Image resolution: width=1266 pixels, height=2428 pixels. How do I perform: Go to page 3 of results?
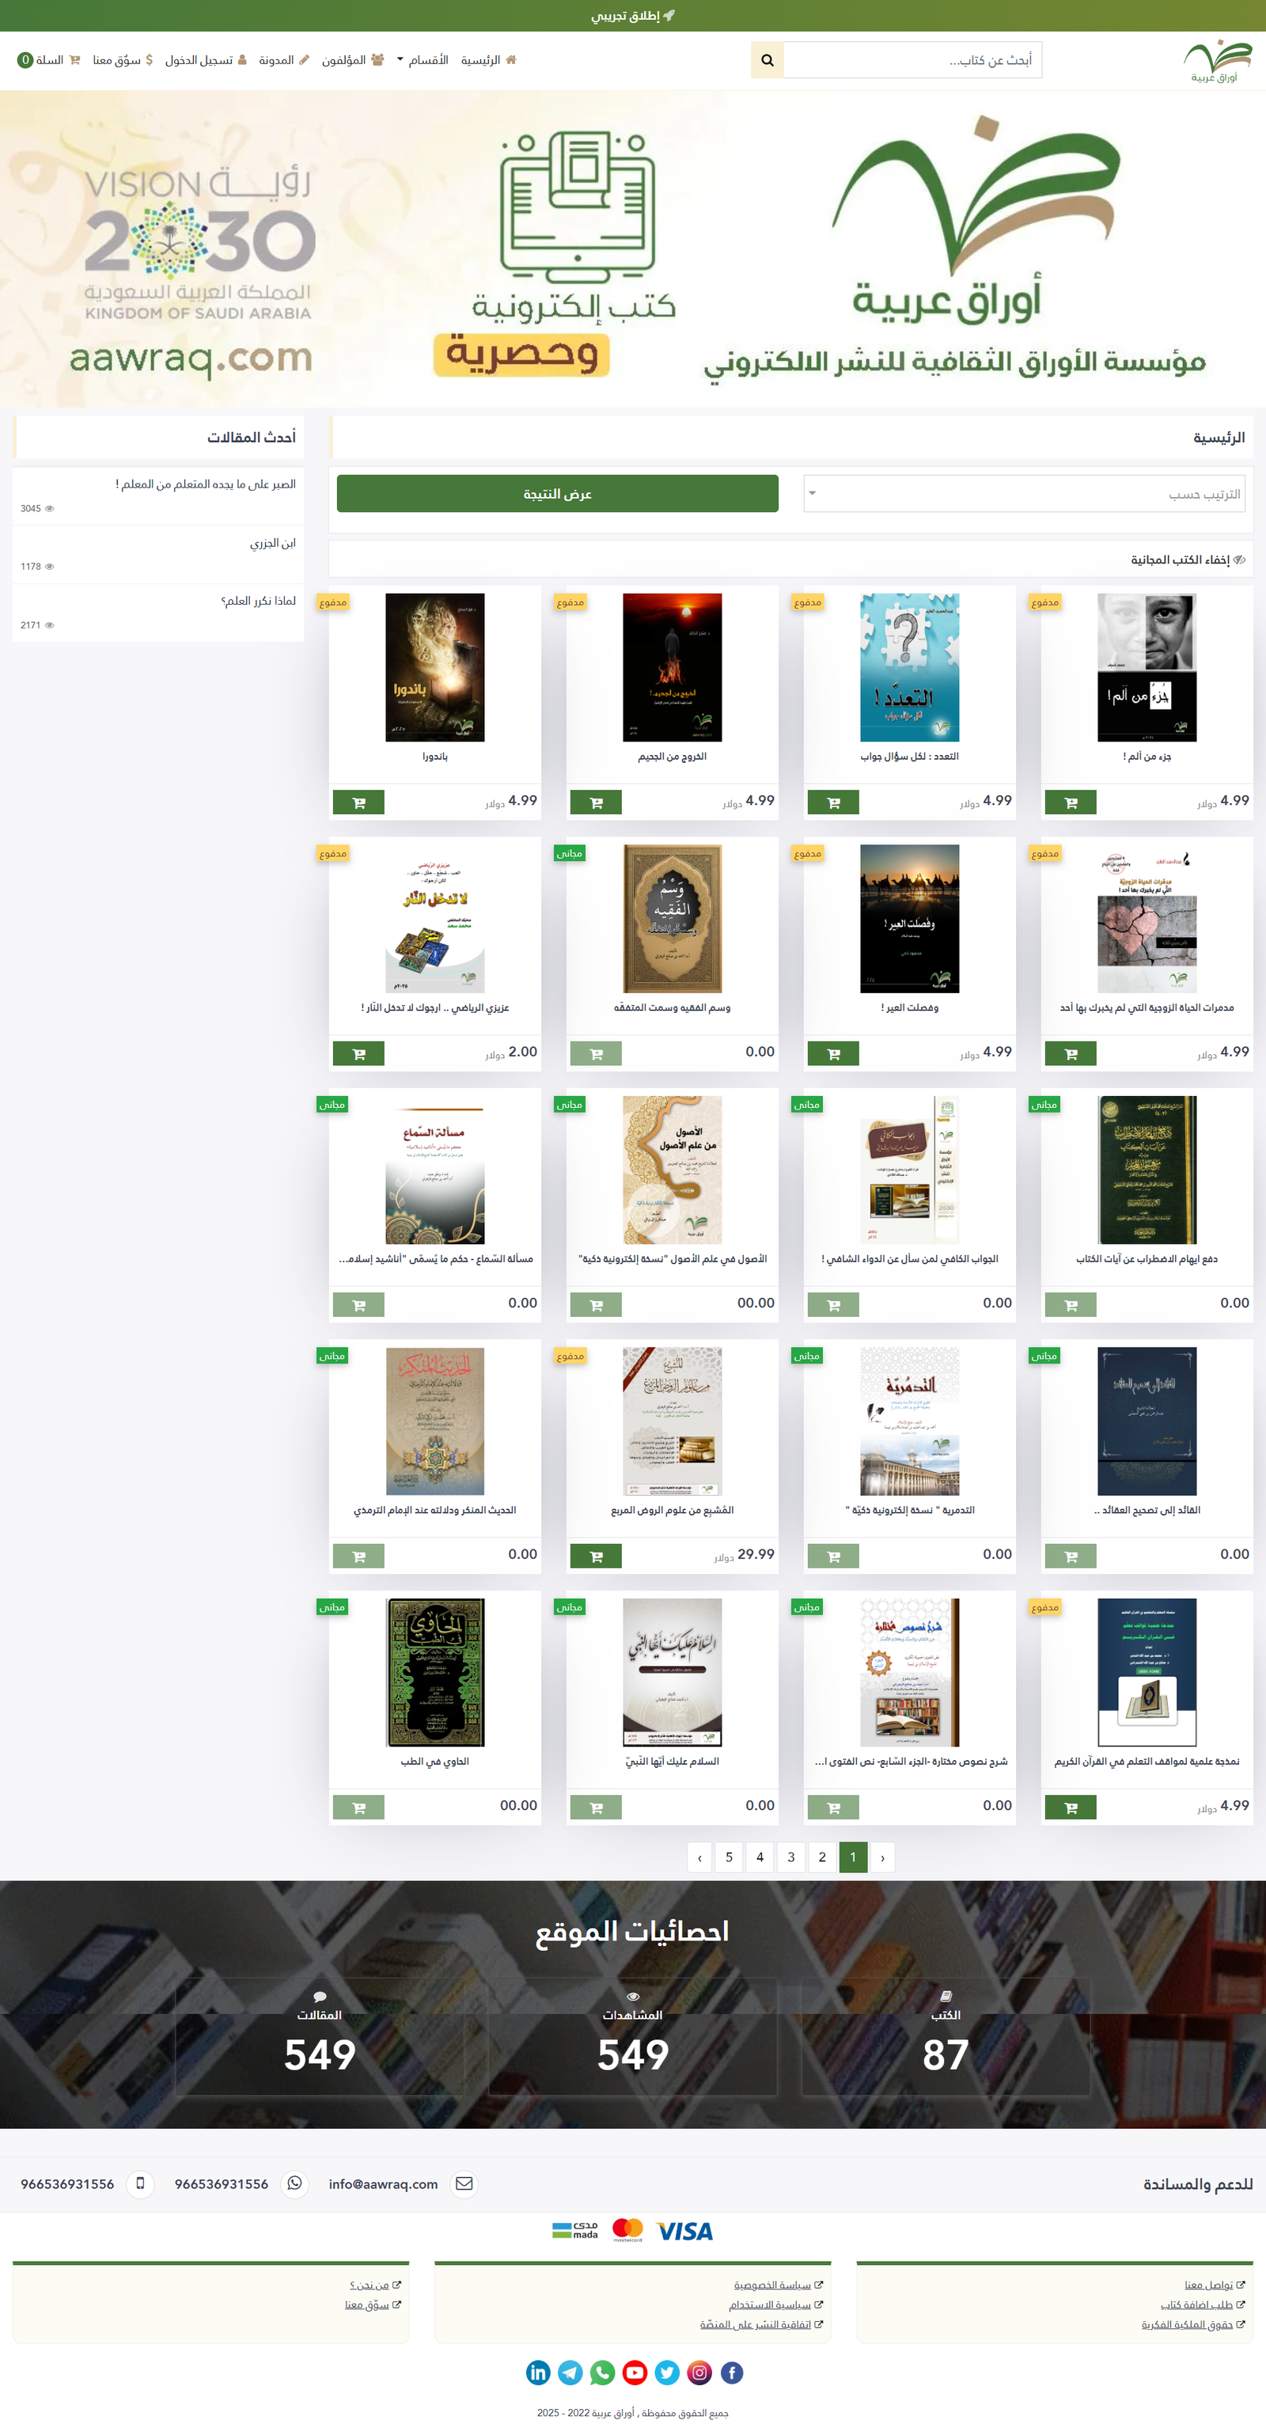coord(791,1857)
